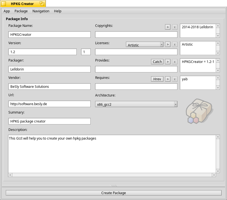Click the window zoom icon in title tab
227x200 pixels.
tap(42, 4)
